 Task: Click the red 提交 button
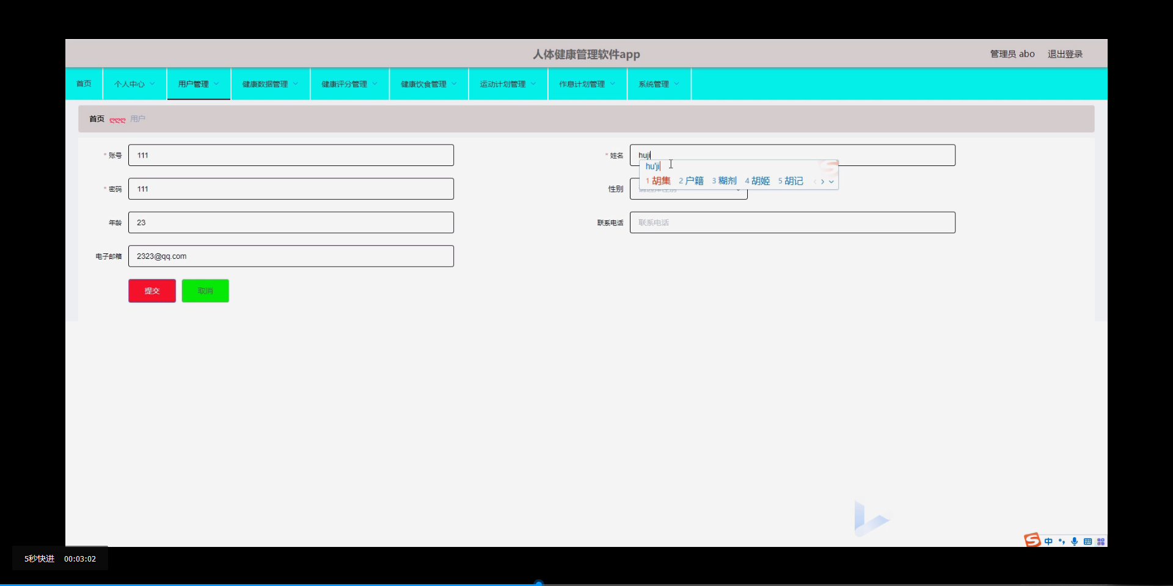(152, 291)
